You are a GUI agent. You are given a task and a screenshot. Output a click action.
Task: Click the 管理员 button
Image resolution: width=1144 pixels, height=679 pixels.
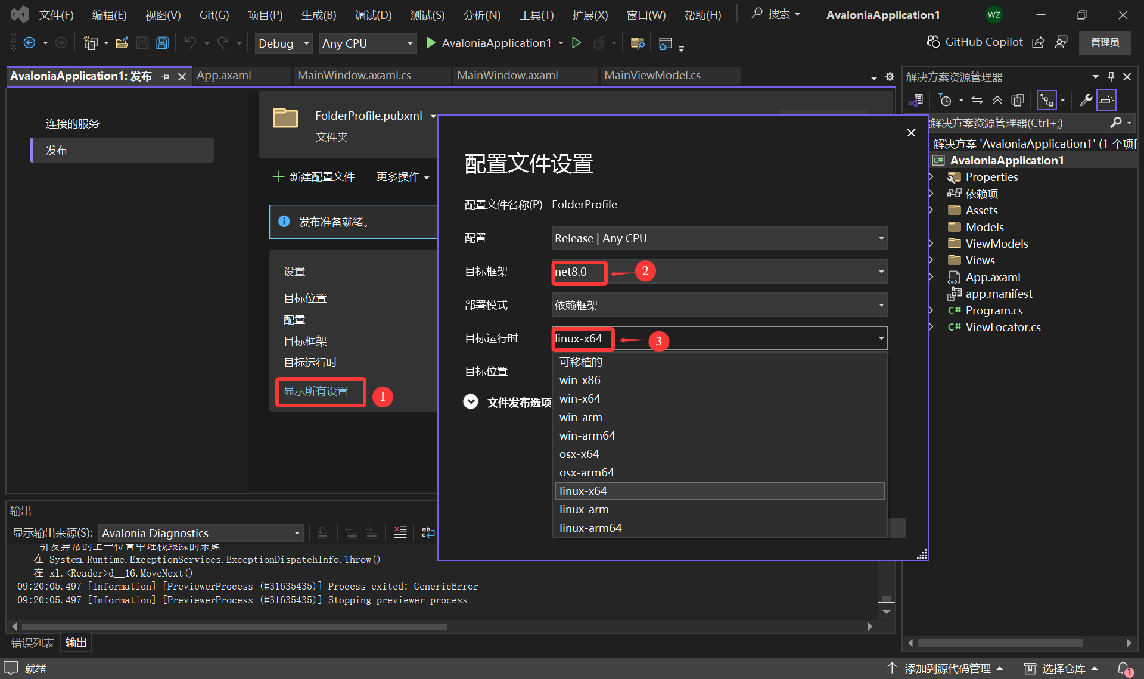[1105, 42]
